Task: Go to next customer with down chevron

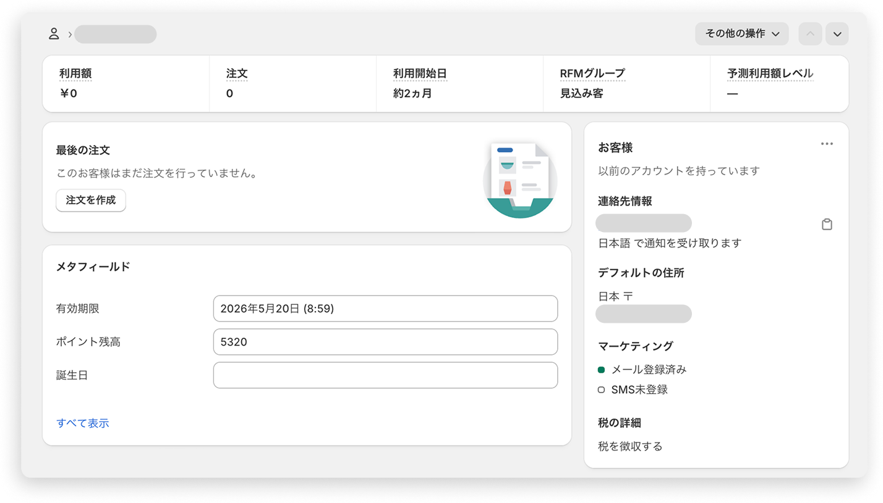Action: 837,34
